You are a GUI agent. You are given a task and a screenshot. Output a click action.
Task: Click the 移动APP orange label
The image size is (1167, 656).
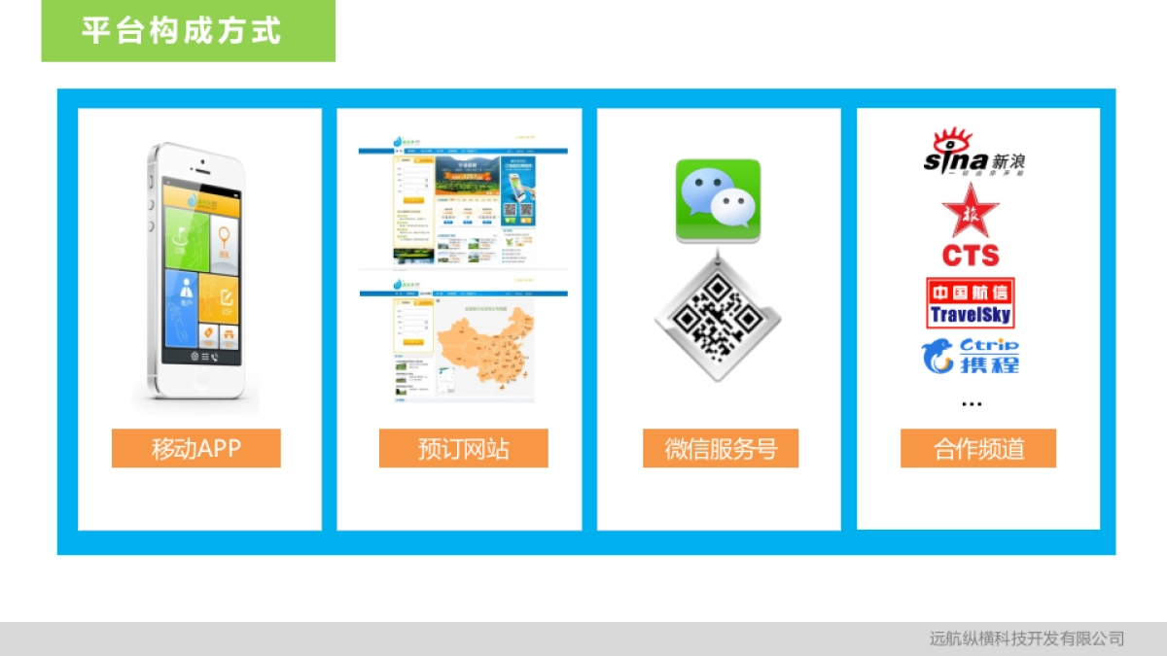[195, 448]
